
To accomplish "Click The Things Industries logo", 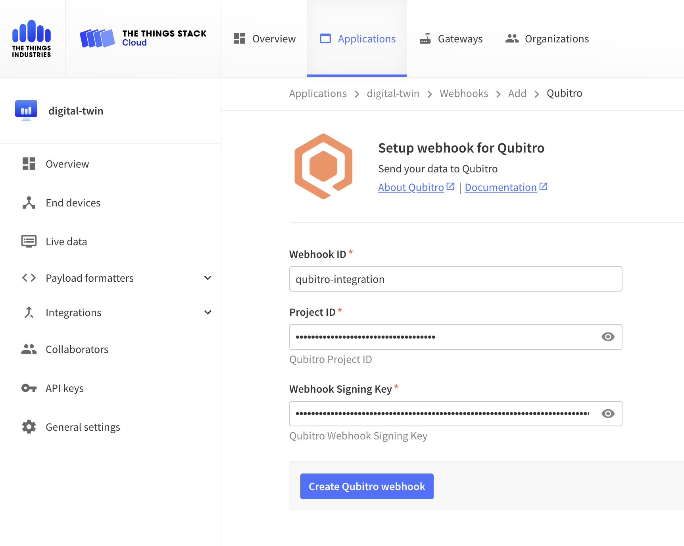I will pos(32,38).
